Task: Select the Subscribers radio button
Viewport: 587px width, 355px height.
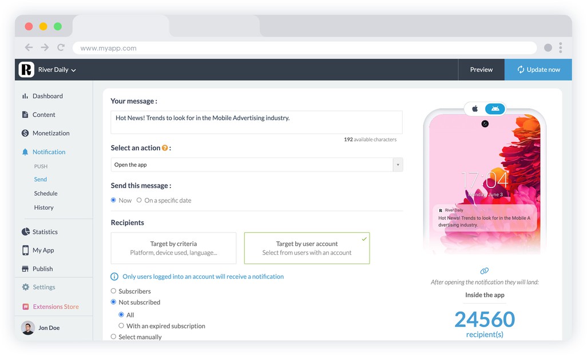Action: (x=113, y=292)
